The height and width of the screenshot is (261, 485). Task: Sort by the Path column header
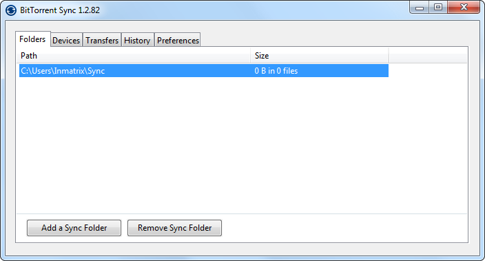[x=134, y=56]
